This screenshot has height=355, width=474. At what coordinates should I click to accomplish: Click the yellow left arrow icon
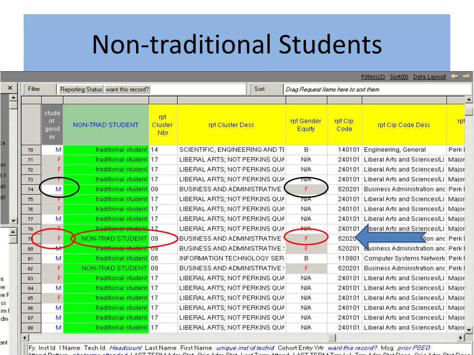pyautogui.click(x=455, y=76)
